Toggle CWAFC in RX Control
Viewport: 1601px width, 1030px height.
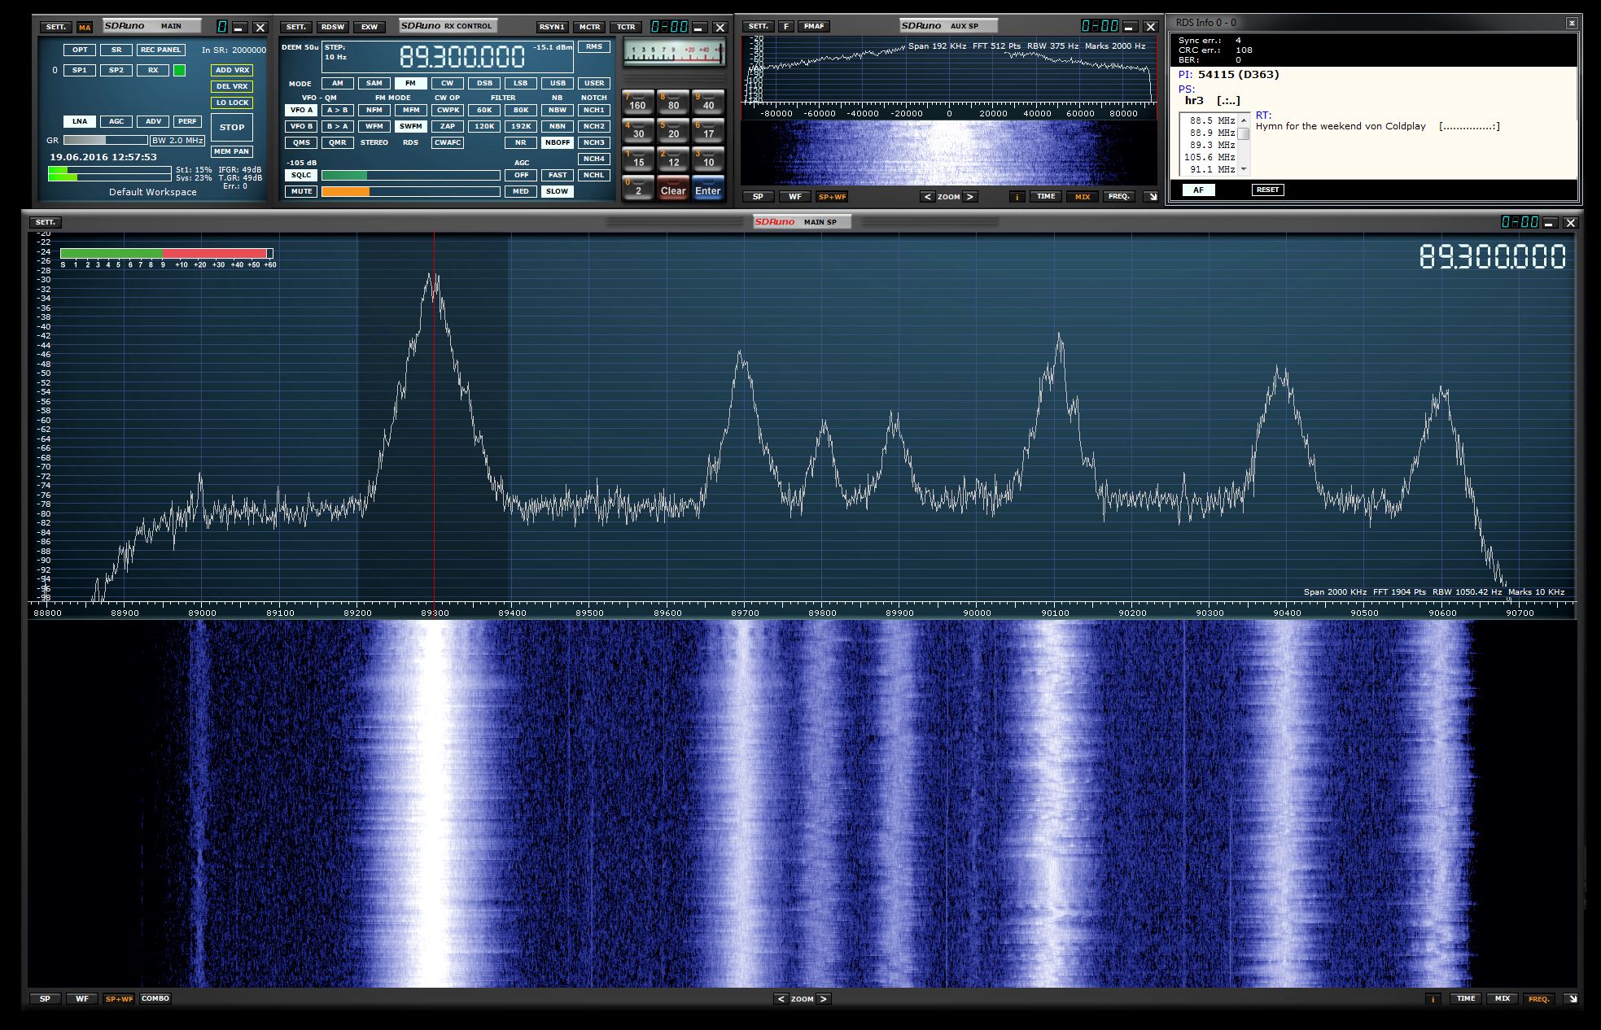(x=448, y=142)
